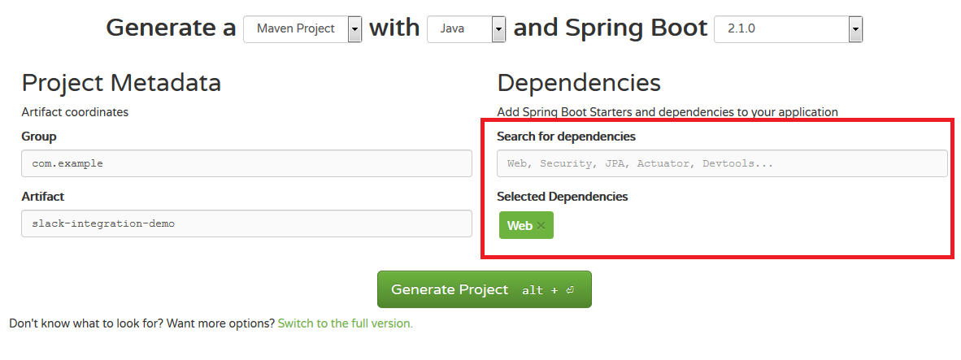Open the Spring Boot version dropdown arrow
The width and height of the screenshot is (961, 360).
click(x=855, y=28)
